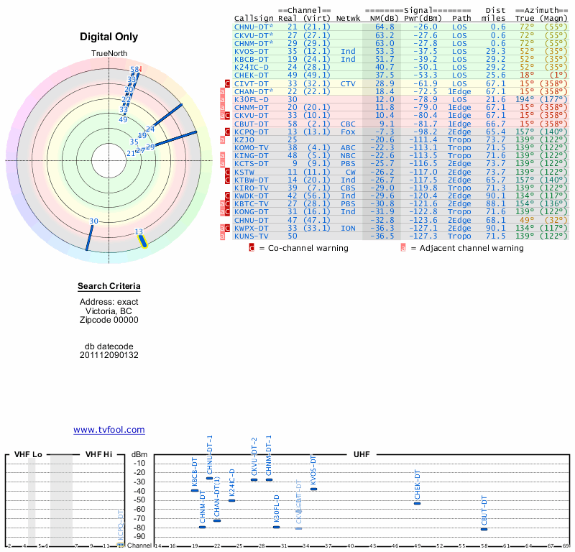Click the co-channel C marker beside CIVT-DT
Screen dimensions: 575x552
point(227,83)
